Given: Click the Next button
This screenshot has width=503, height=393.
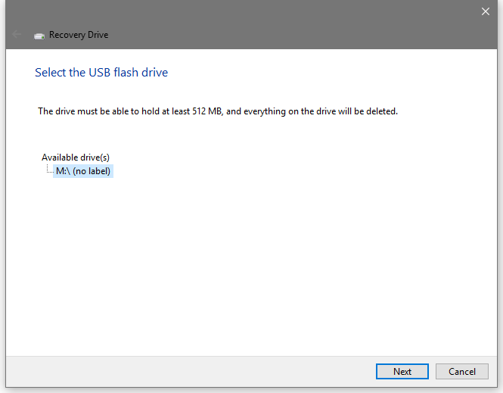Looking at the screenshot, I should [402, 372].
